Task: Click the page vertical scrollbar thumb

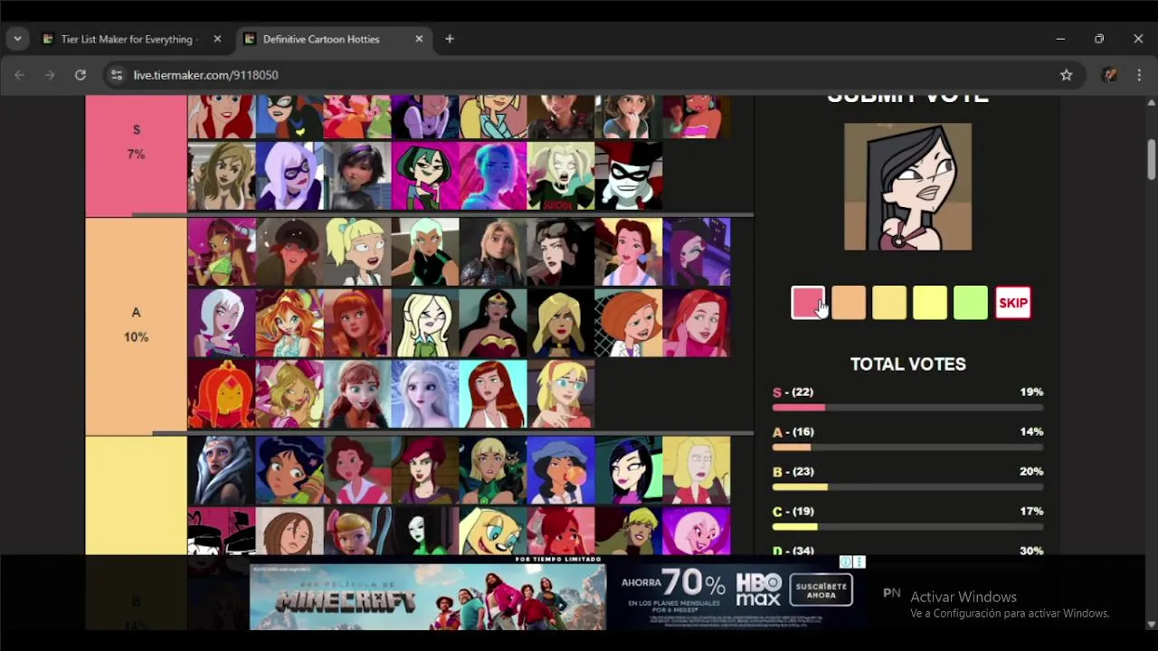Action: point(1151,159)
